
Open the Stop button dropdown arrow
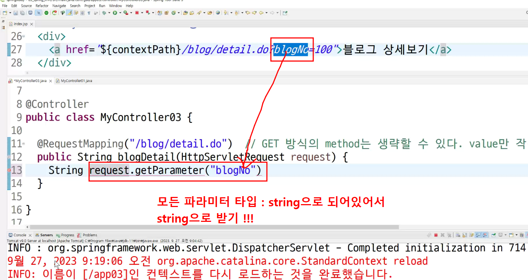click(x=142, y=13)
